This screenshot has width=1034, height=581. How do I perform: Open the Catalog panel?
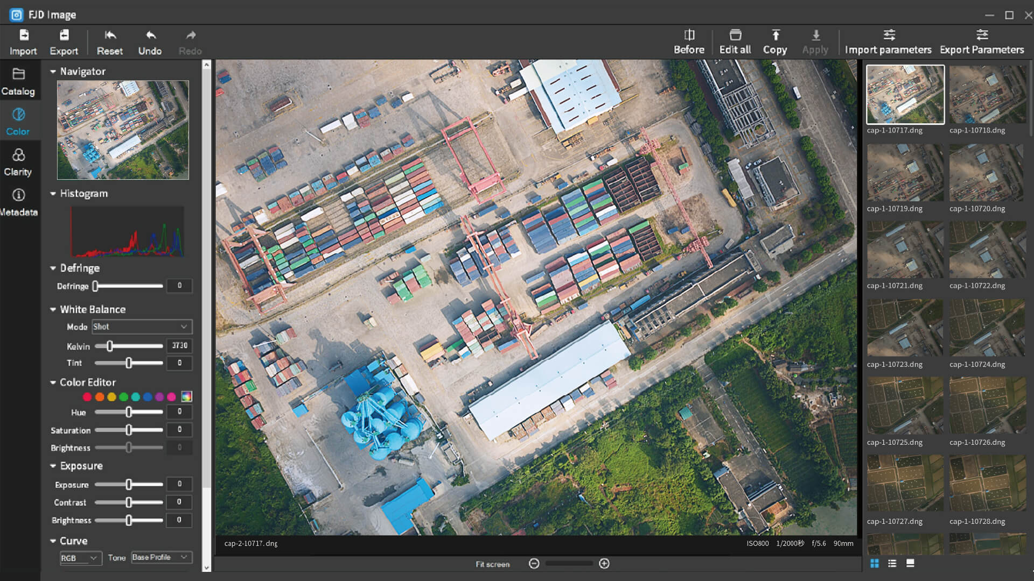(20, 81)
